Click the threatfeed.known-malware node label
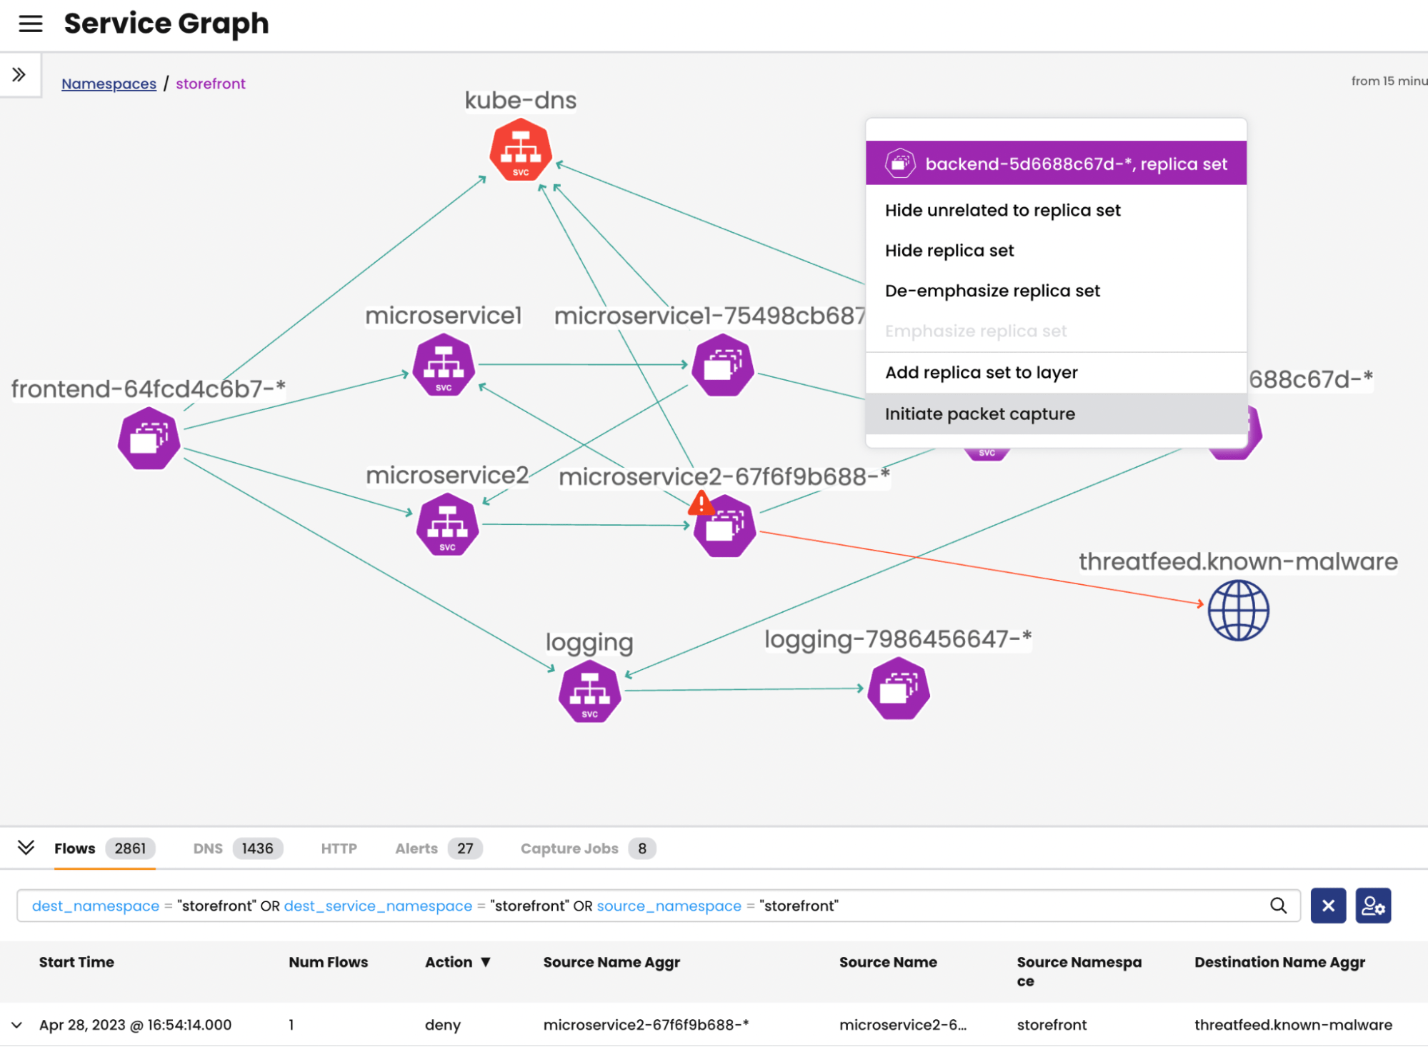 click(1238, 561)
